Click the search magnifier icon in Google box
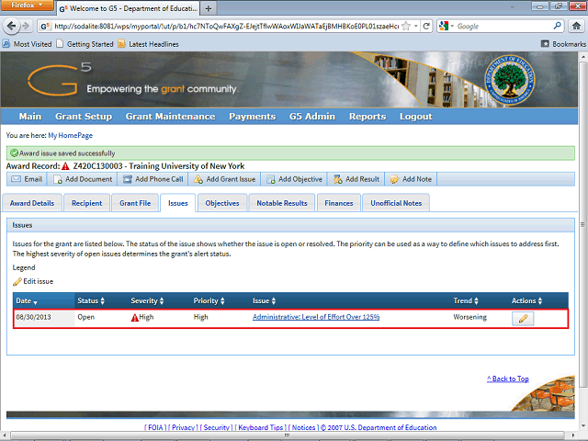 point(558,26)
